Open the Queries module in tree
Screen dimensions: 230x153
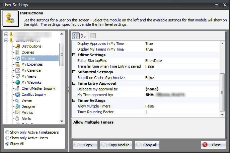click(27, 52)
